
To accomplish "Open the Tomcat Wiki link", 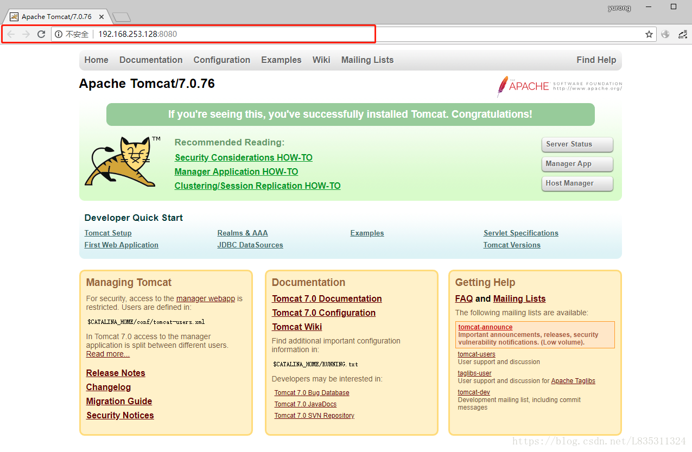I will click(x=297, y=327).
